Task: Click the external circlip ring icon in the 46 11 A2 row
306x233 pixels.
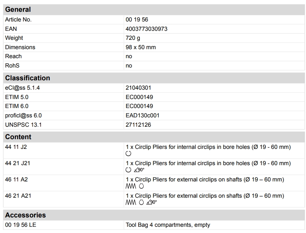Action: click(141, 186)
